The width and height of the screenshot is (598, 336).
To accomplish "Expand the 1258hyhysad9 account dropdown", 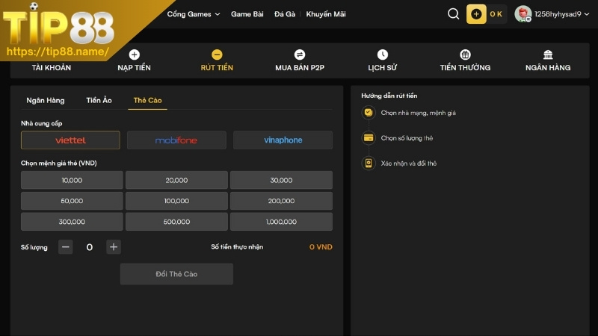I will [x=586, y=14].
